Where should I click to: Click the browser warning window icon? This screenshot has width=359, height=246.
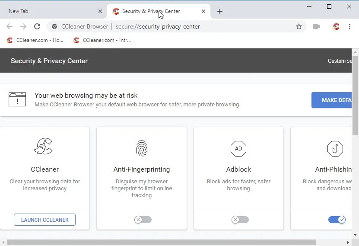(17, 99)
